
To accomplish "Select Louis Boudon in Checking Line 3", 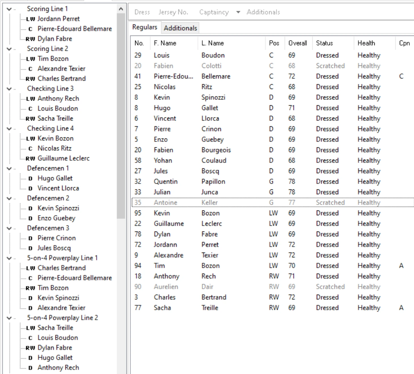I will (58, 109).
